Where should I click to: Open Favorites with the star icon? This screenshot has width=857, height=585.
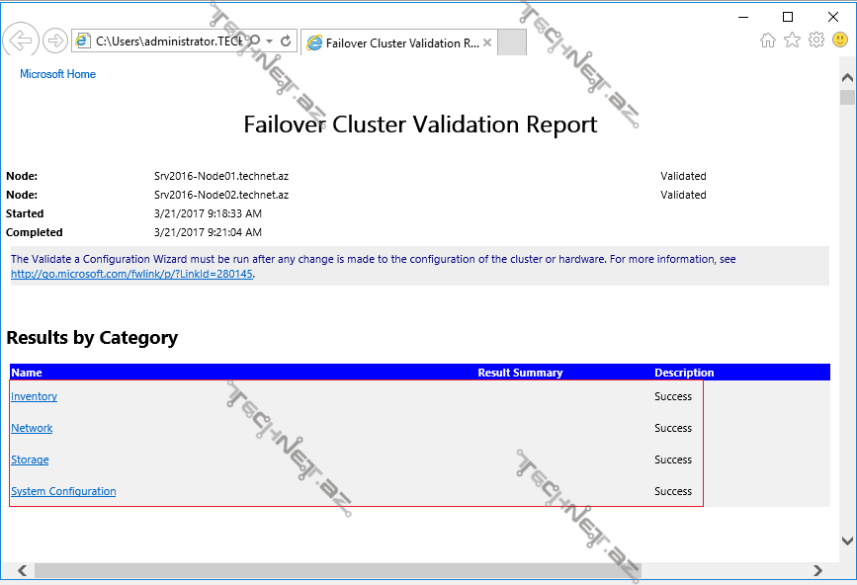(x=792, y=41)
